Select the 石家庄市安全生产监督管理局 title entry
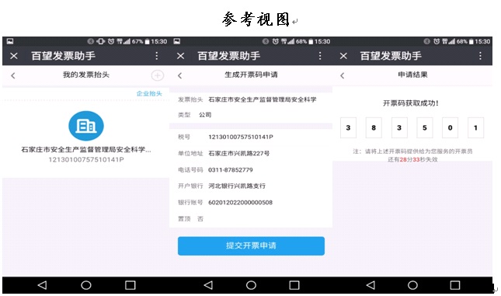Screen dimensions: 501x296 coord(86,154)
